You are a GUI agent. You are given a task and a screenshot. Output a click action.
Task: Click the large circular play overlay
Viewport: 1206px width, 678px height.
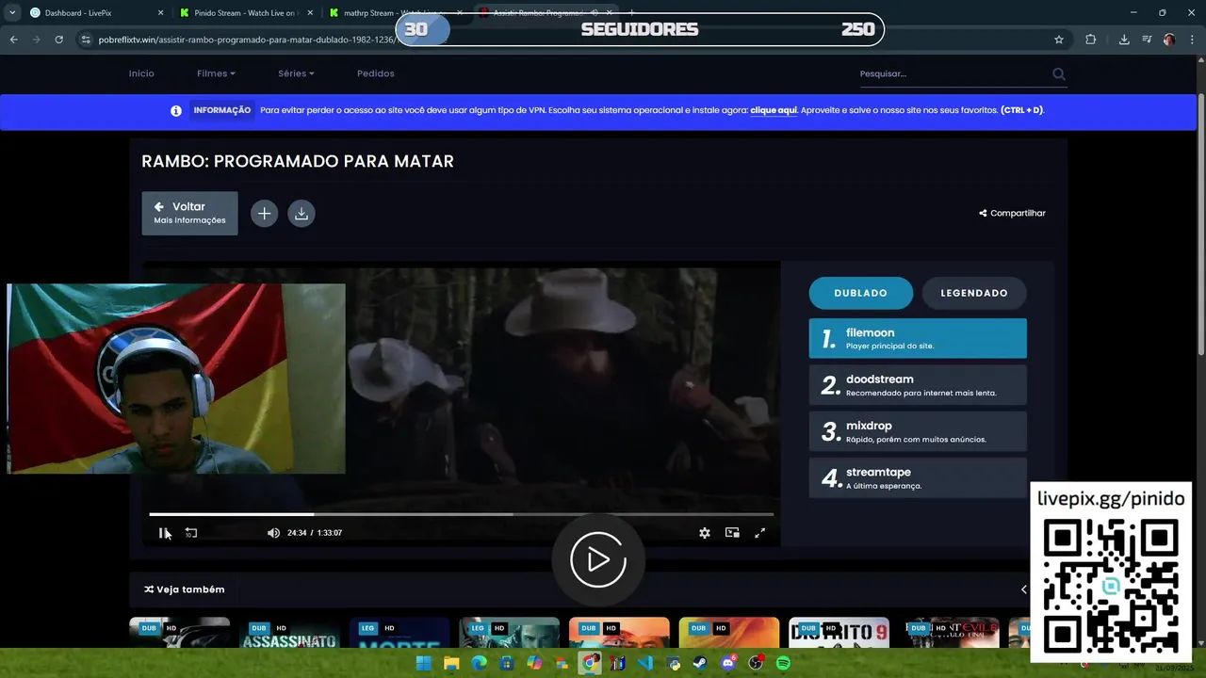[x=598, y=560]
